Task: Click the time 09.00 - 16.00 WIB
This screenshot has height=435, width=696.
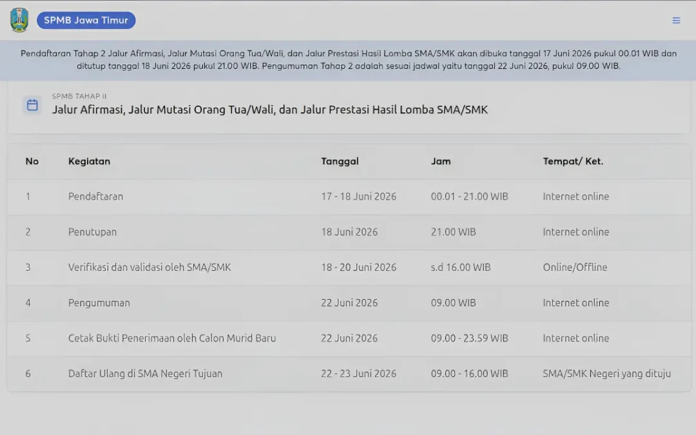Action: (x=470, y=374)
